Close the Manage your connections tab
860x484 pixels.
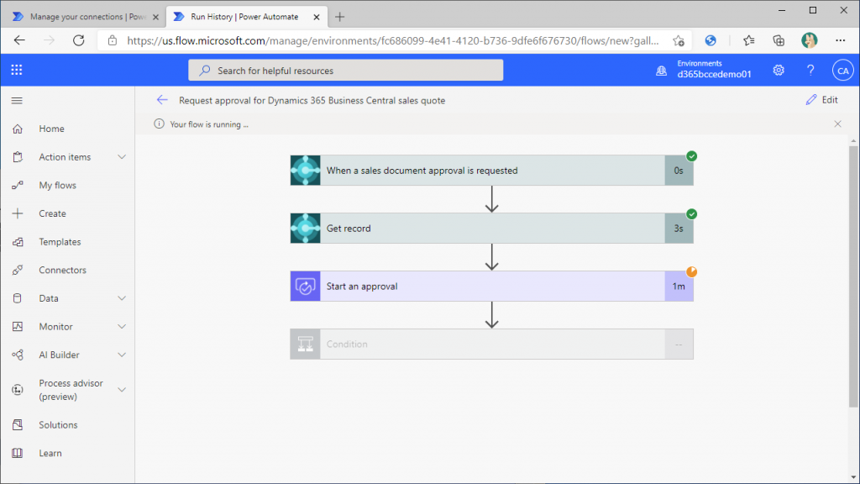(x=155, y=17)
